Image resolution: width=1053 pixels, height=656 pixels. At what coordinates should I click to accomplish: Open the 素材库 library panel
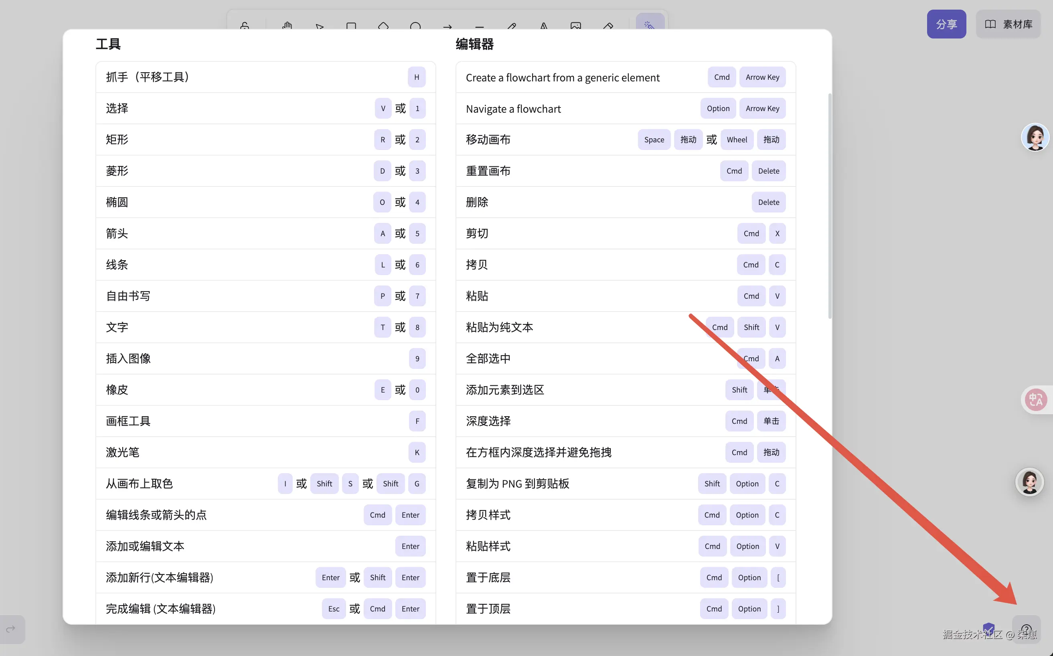coord(1008,24)
